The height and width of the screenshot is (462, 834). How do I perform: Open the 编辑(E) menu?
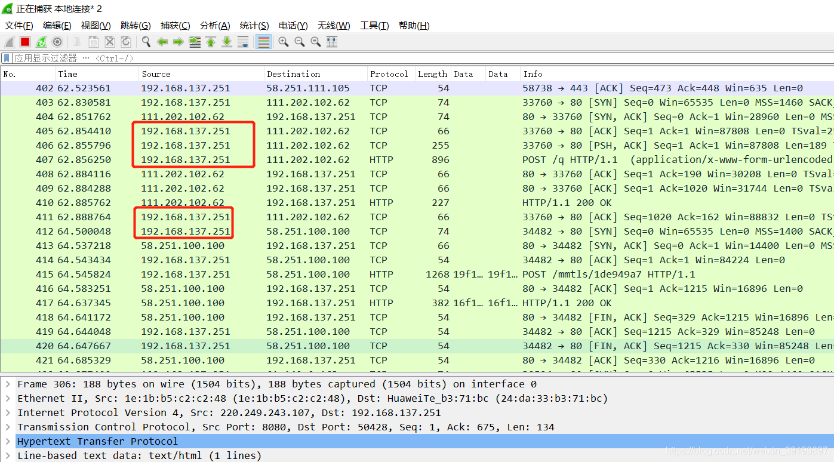[x=57, y=26]
